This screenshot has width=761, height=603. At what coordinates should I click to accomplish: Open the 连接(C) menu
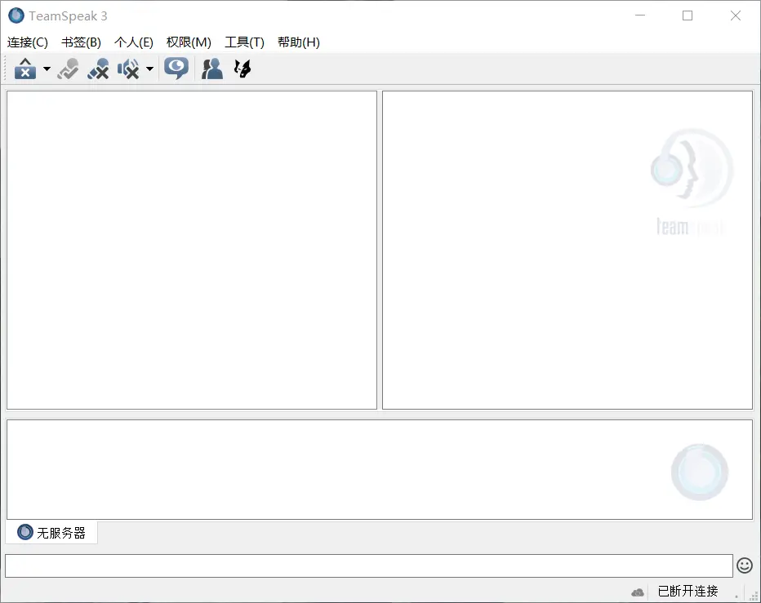click(x=28, y=42)
